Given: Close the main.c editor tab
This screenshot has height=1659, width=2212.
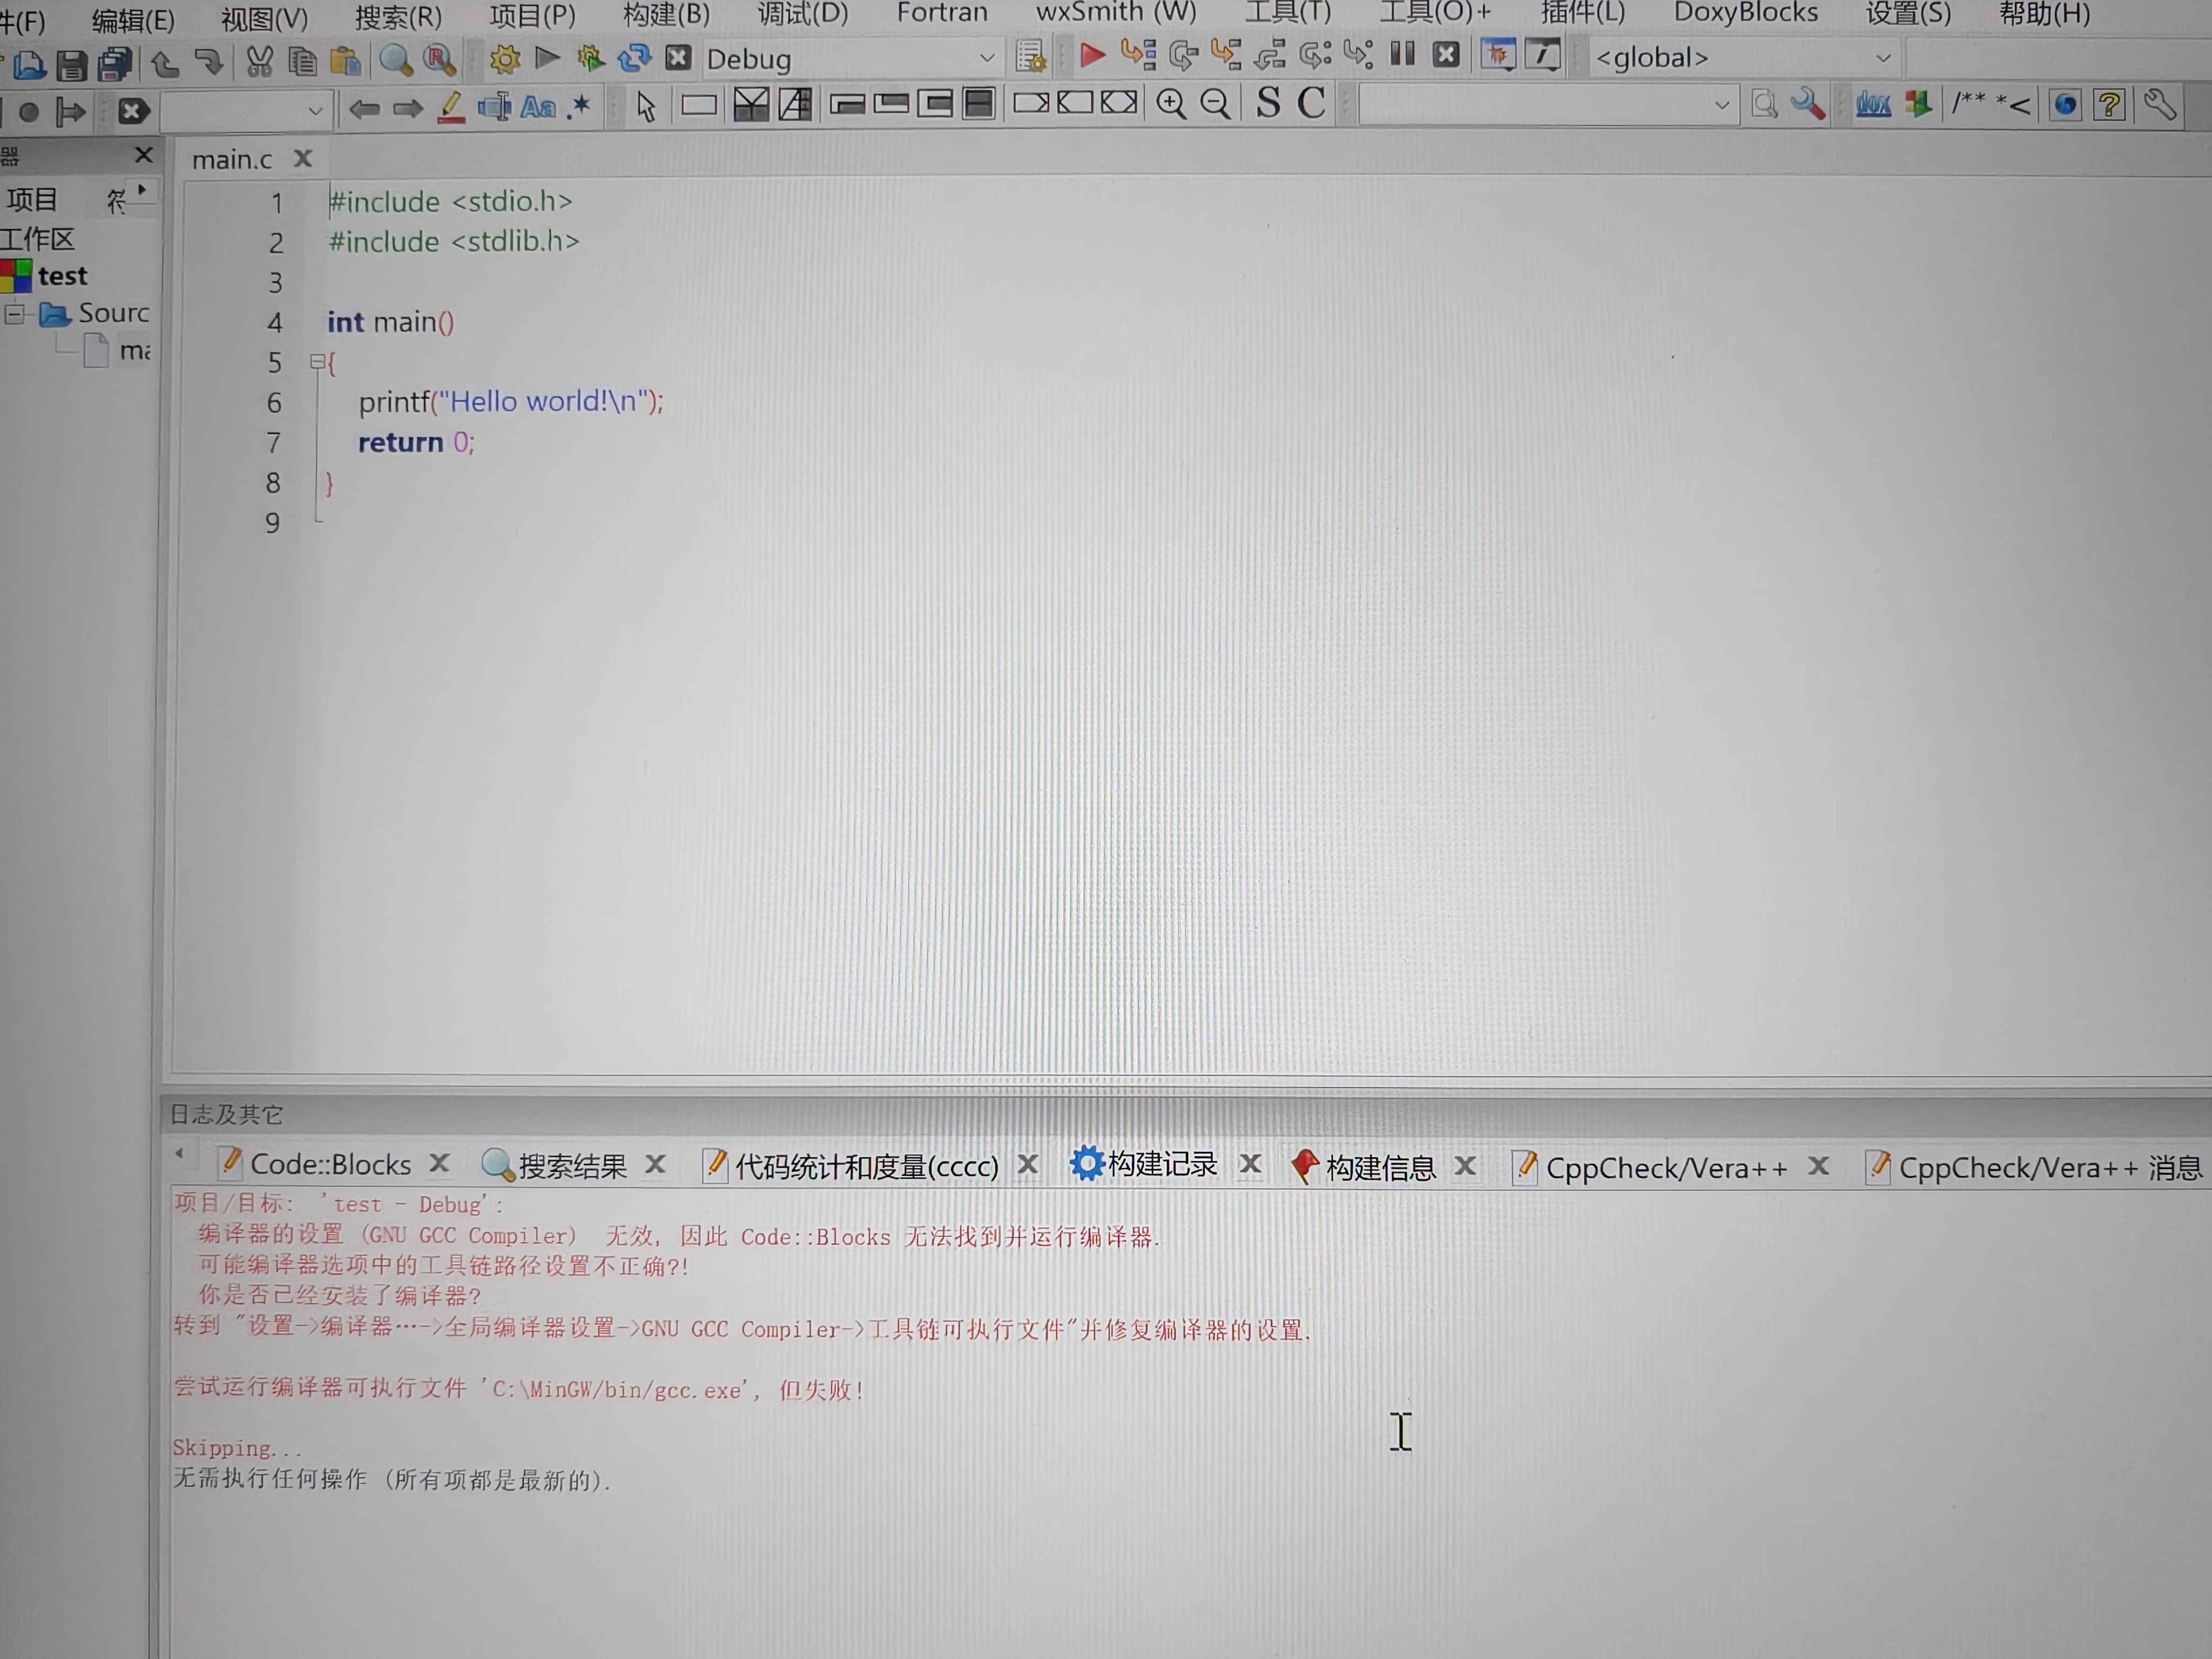Looking at the screenshot, I should point(303,158).
